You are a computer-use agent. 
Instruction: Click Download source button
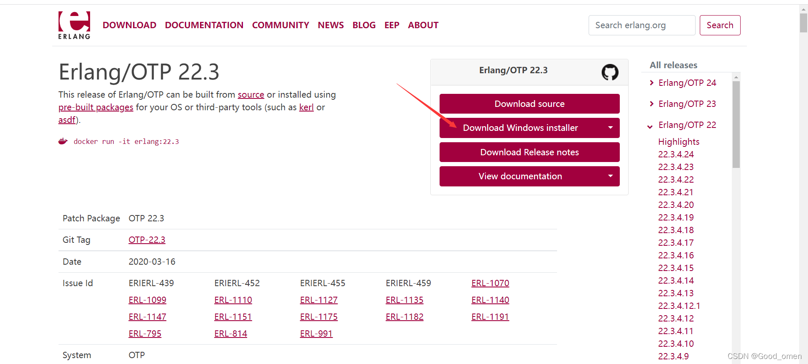tap(529, 104)
